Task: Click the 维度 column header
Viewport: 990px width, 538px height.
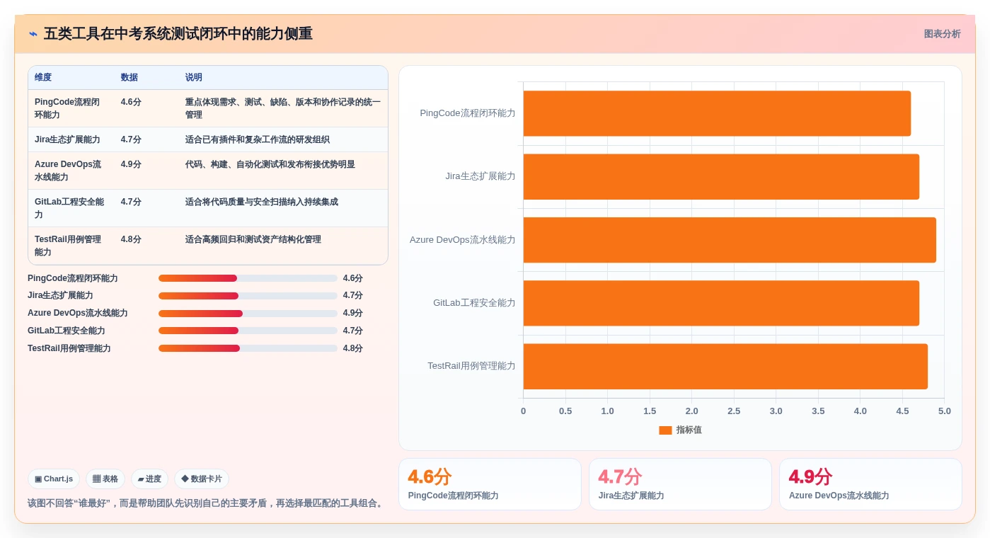Action: tap(43, 77)
